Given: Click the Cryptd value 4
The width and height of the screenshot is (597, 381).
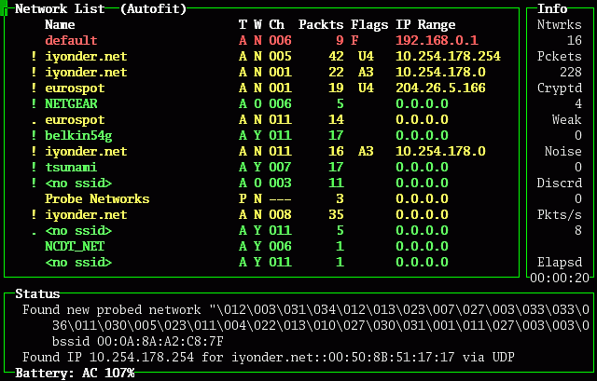Looking at the screenshot, I should pos(578,103).
